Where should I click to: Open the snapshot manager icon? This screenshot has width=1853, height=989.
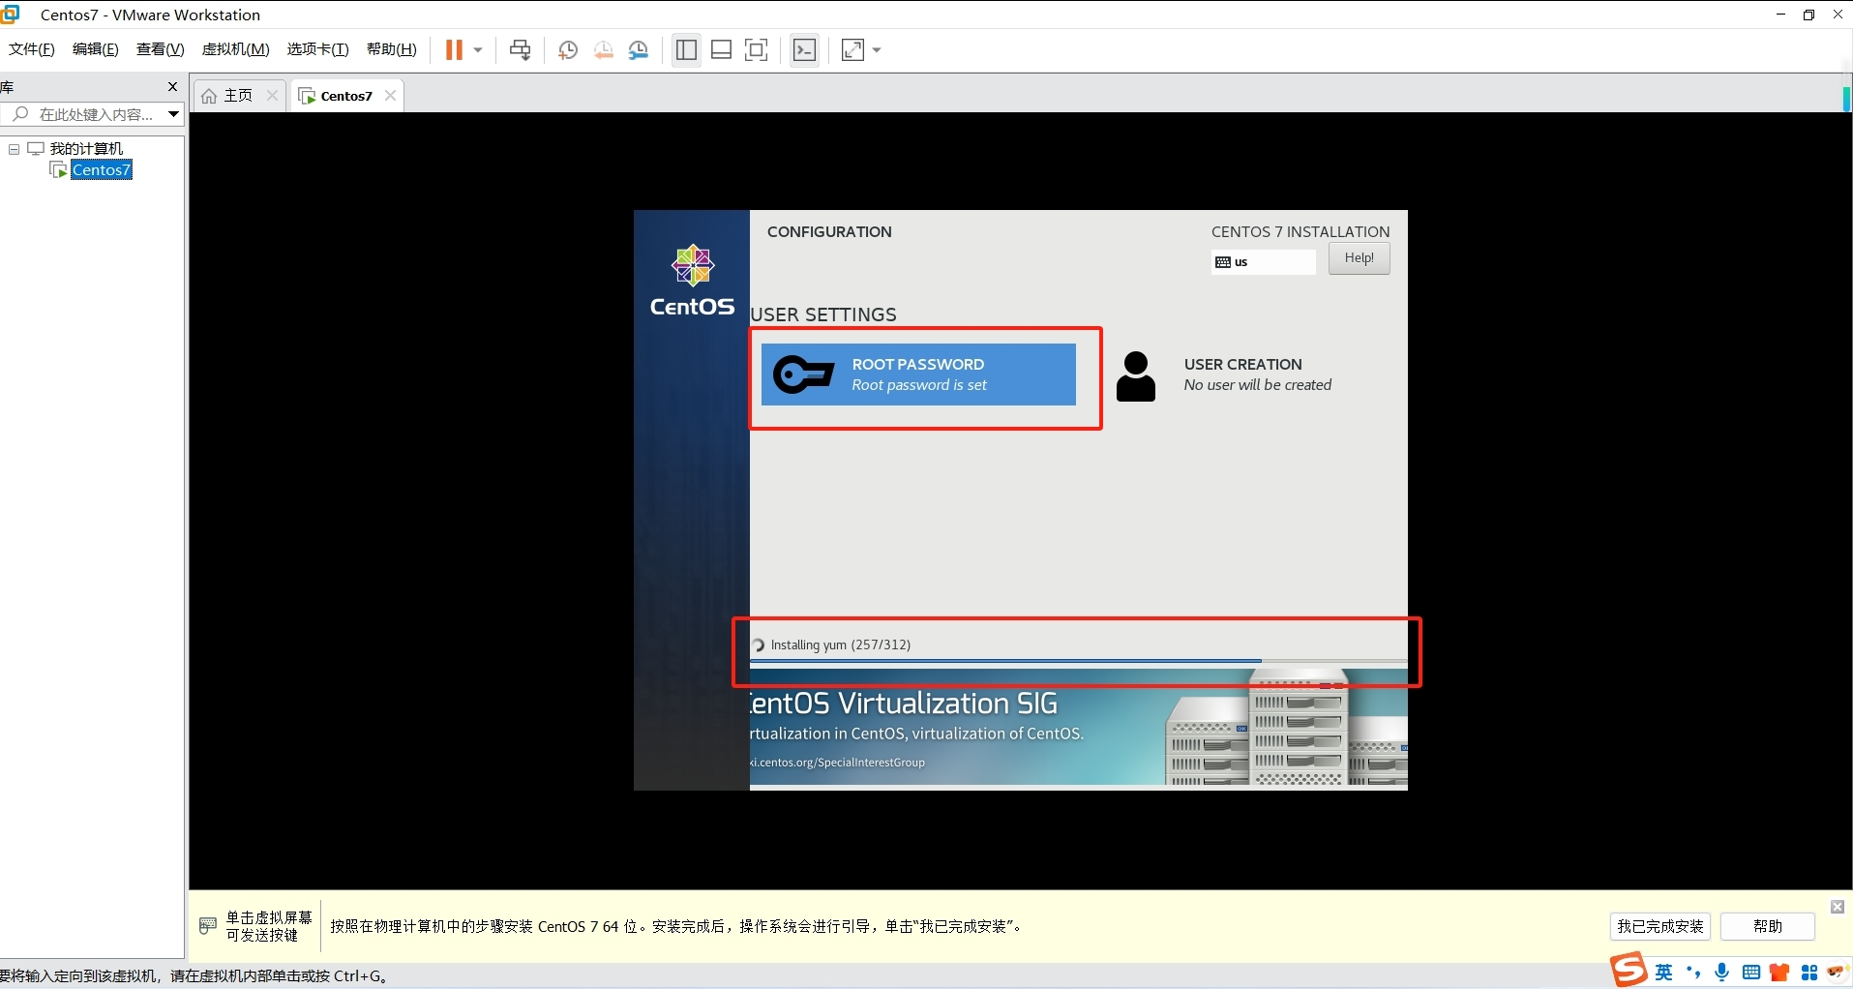(639, 50)
